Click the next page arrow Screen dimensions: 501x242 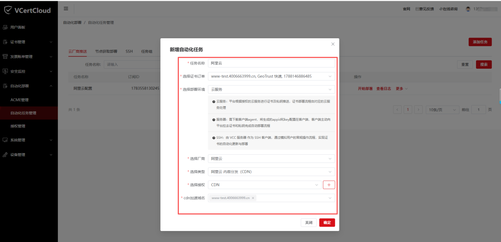click(x=418, y=110)
